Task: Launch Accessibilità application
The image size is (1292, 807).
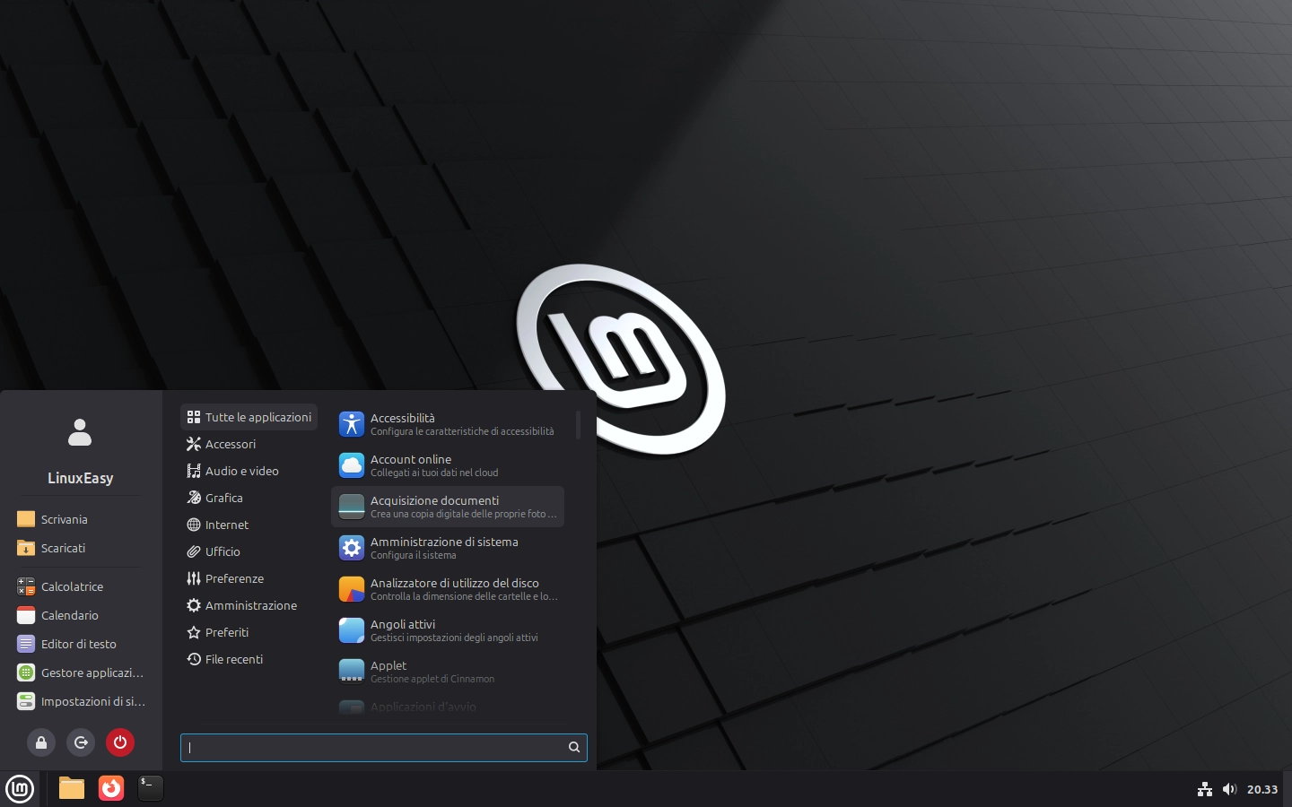Action: coord(448,424)
